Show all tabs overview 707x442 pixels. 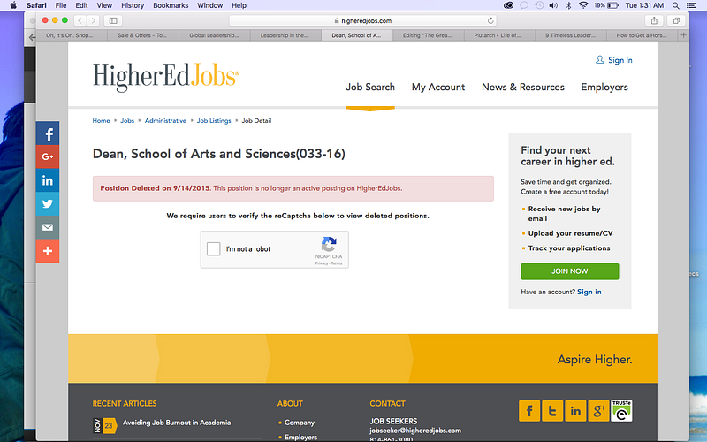tap(676, 20)
